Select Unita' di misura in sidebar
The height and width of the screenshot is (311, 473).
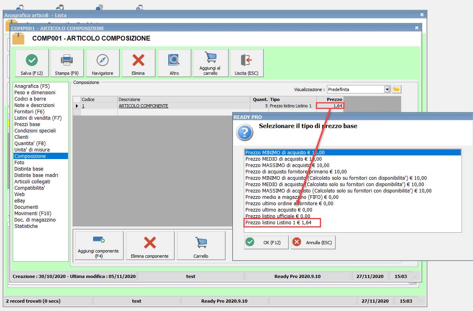[x=32, y=150]
